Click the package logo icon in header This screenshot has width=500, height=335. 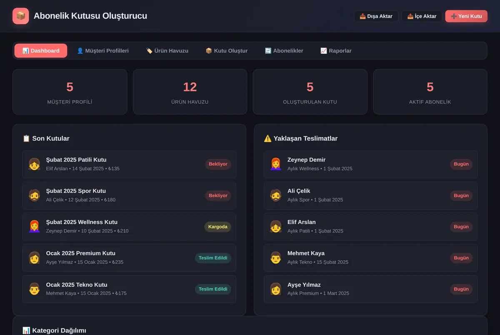coord(21,16)
